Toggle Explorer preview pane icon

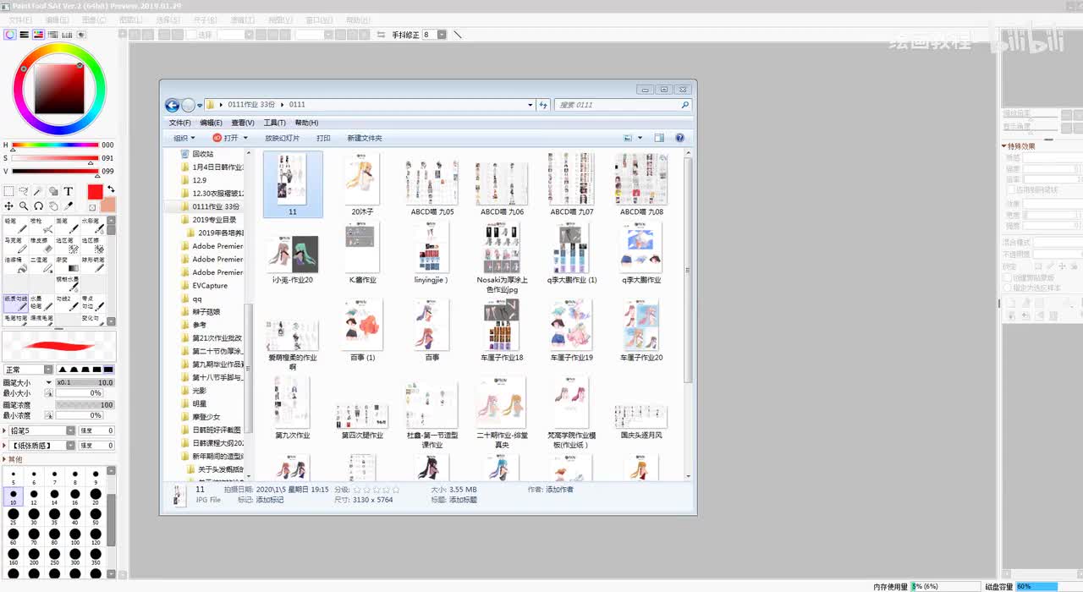pos(659,138)
